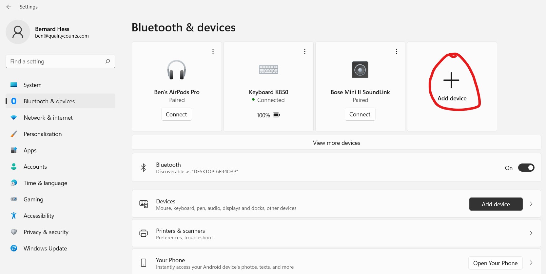Click ben@qualitycounts.com account email
The height and width of the screenshot is (274, 546).
62,36
